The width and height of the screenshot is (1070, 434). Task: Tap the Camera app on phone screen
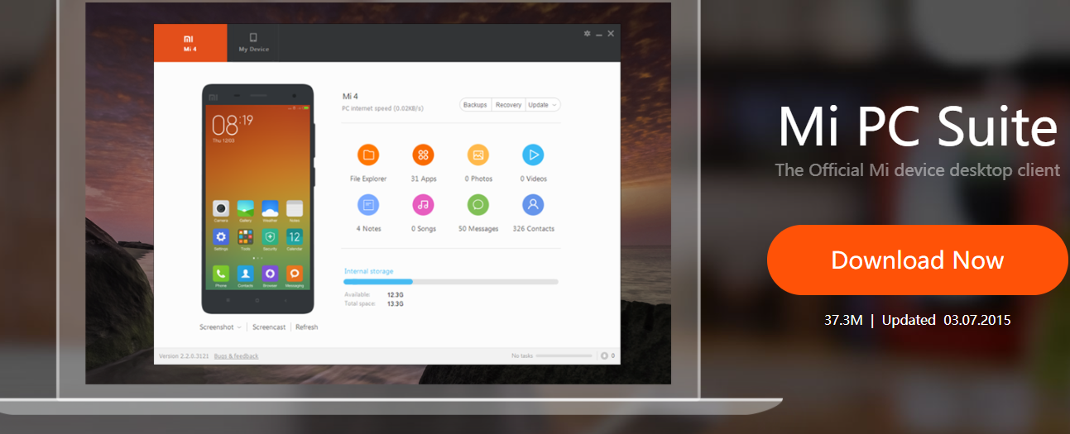[221, 208]
